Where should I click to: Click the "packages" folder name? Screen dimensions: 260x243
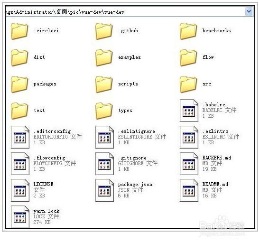point(45,84)
